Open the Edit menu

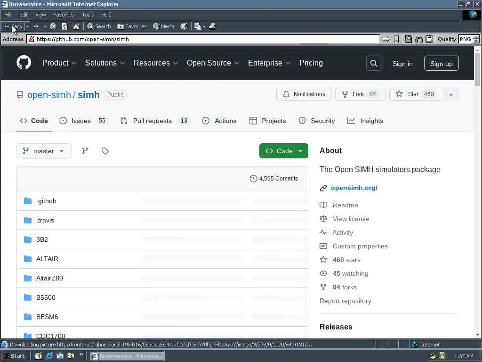coord(24,15)
